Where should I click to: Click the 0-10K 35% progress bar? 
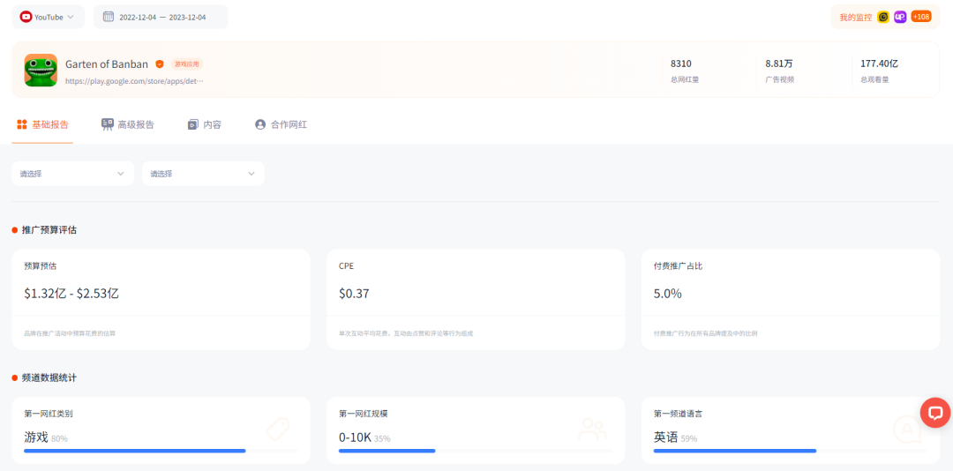[476, 451]
